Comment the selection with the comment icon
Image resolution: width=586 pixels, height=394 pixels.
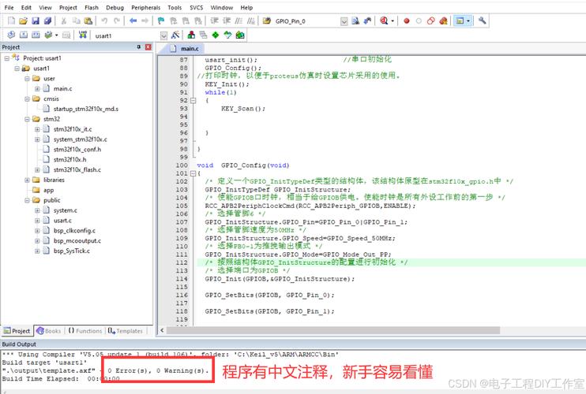click(239, 20)
